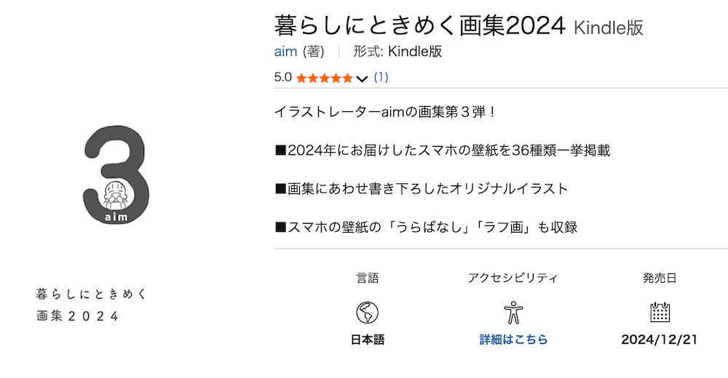Select the アクセシビリティ heading
The image size is (728, 378).
pyautogui.click(x=513, y=278)
